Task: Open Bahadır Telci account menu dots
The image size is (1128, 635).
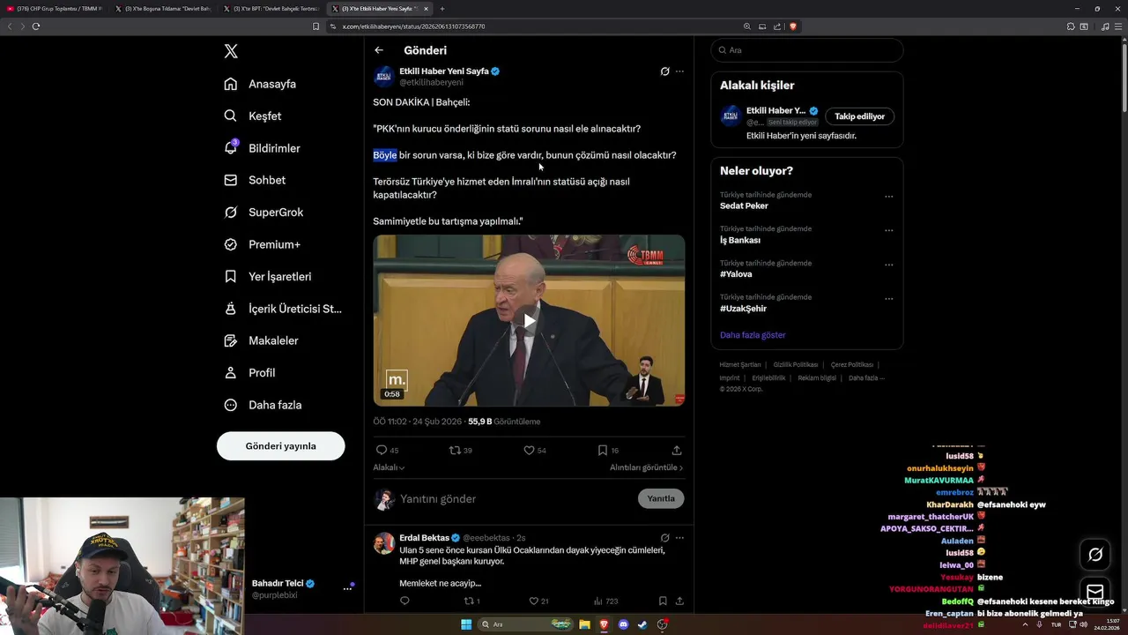Action: [x=347, y=589]
